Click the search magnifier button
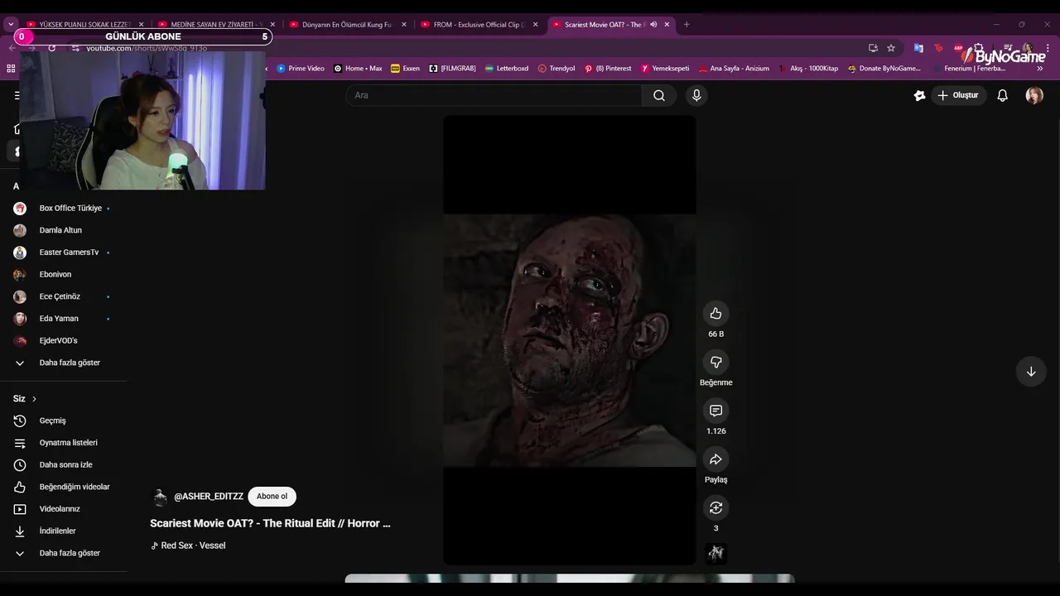 659,95
